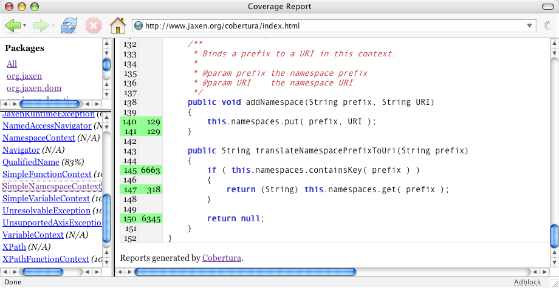Image resolution: width=559 pixels, height=288 pixels.
Task: Open the Forward button history dropdown arrow
Action: (53, 25)
